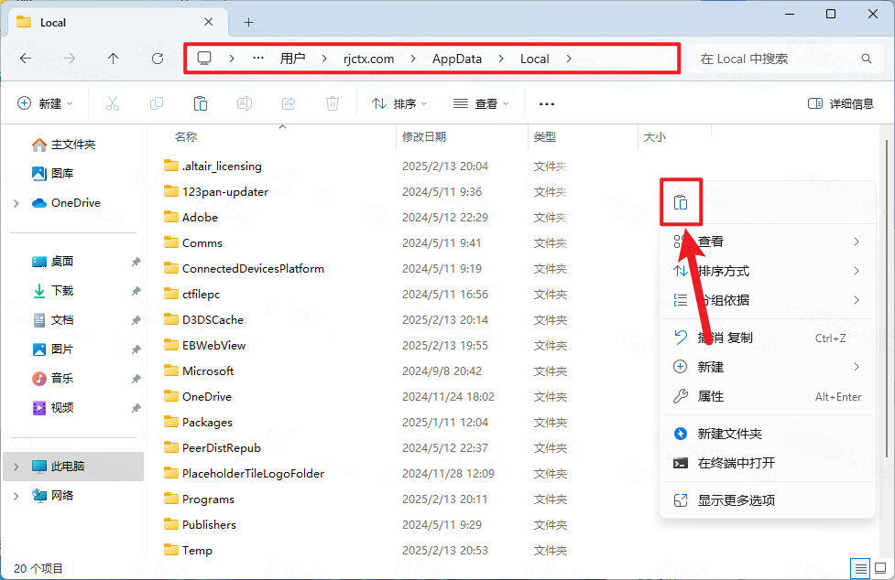
Task: Open 分组依据 submenu in context menu
Action: 767,300
